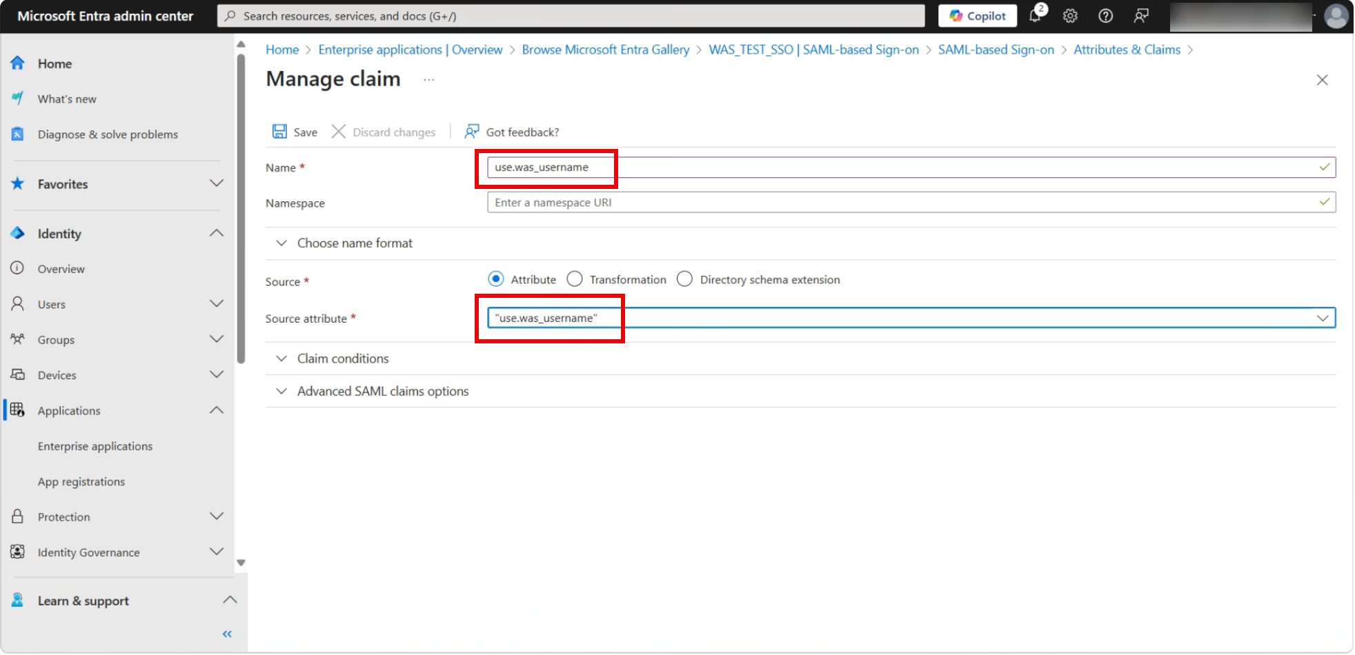Close the Manage claim pane
Viewport: 1355px width, 655px height.
(1322, 80)
